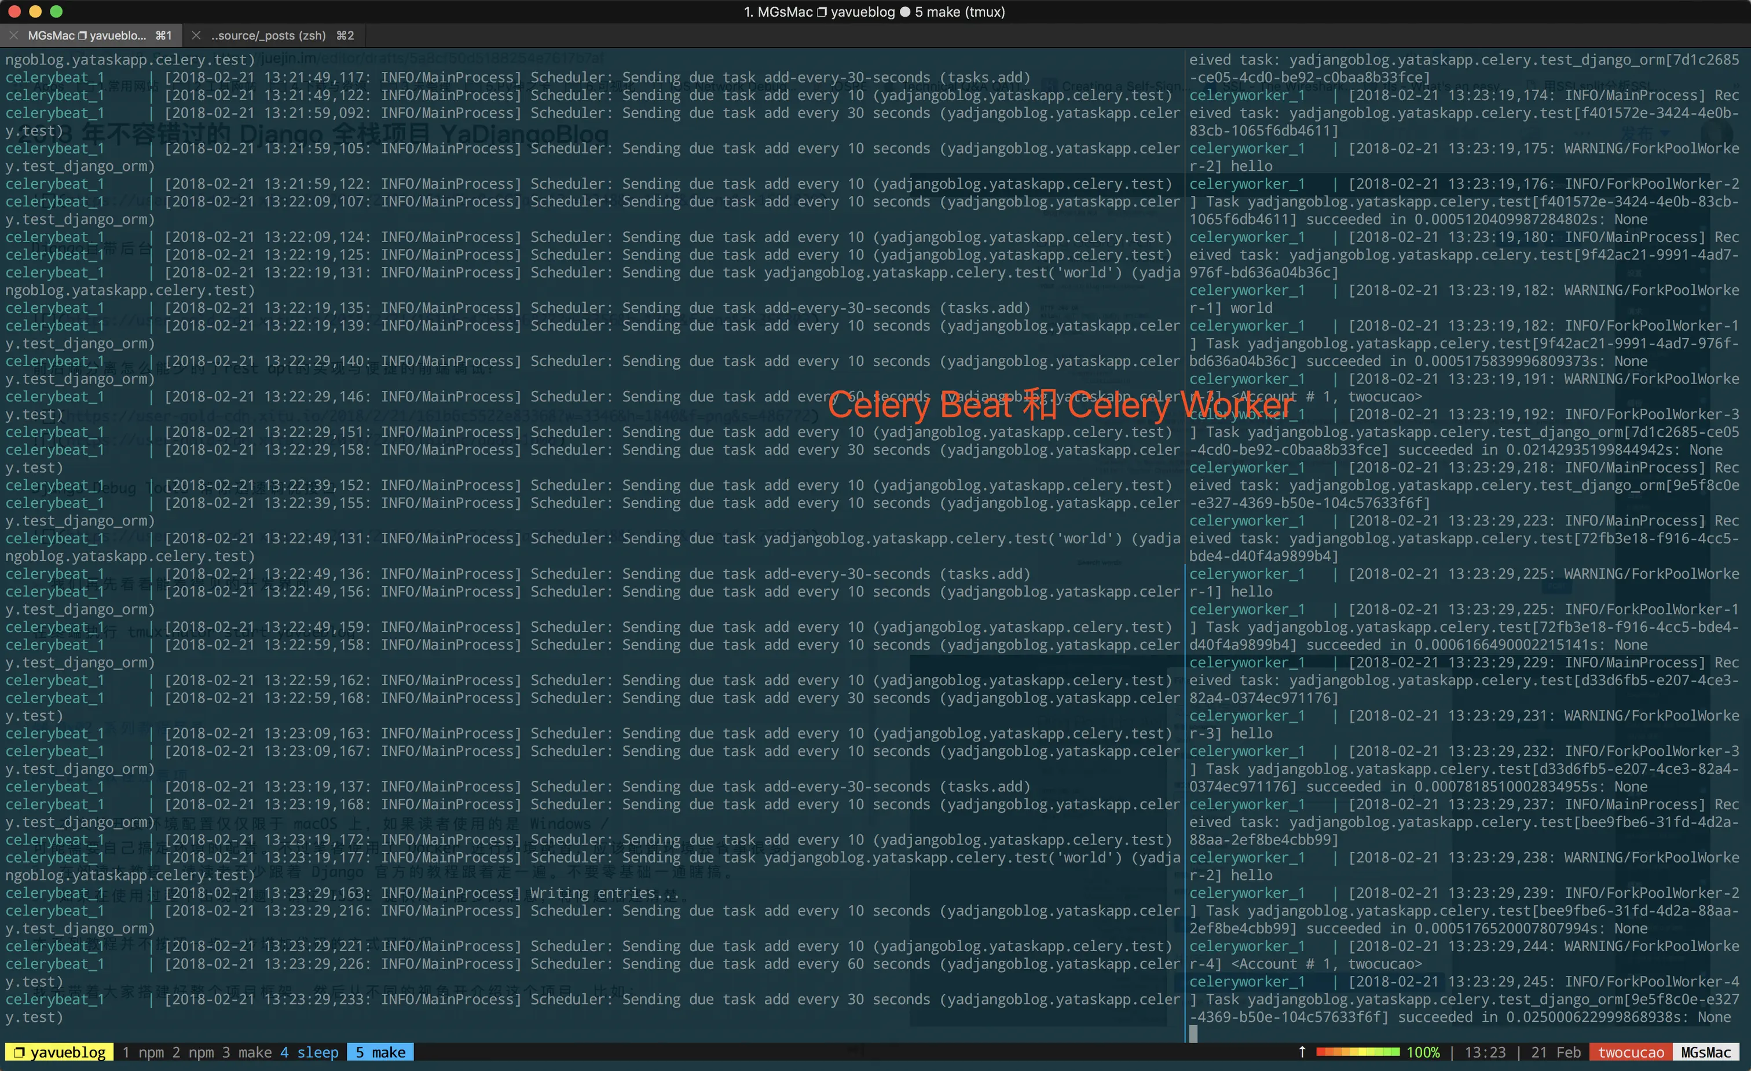Click the green window zoom button
Screen dimensions: 1751x1071
[57, 12]
